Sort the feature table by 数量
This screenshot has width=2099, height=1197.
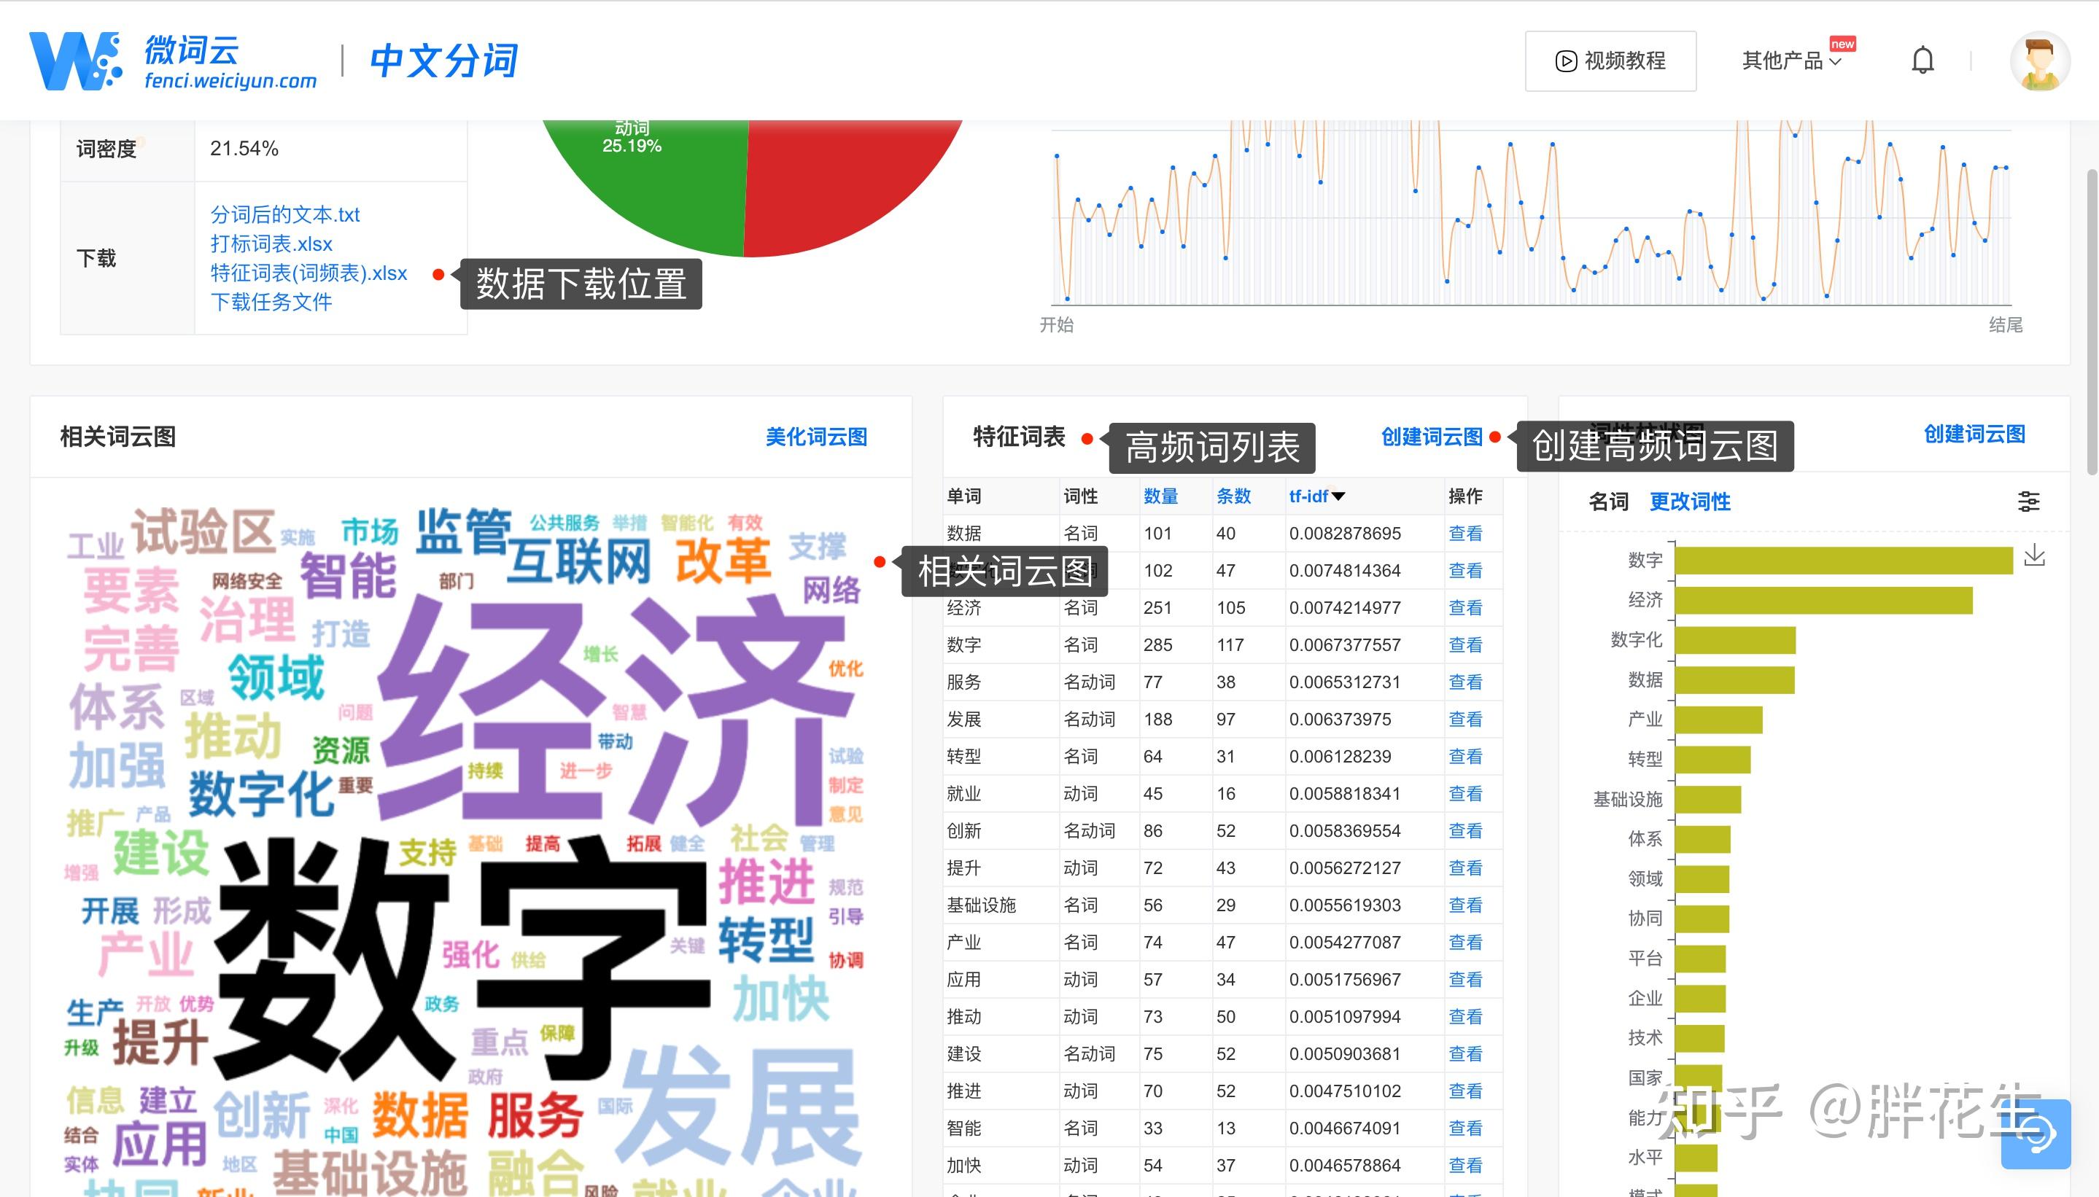tap(1160, 496)
